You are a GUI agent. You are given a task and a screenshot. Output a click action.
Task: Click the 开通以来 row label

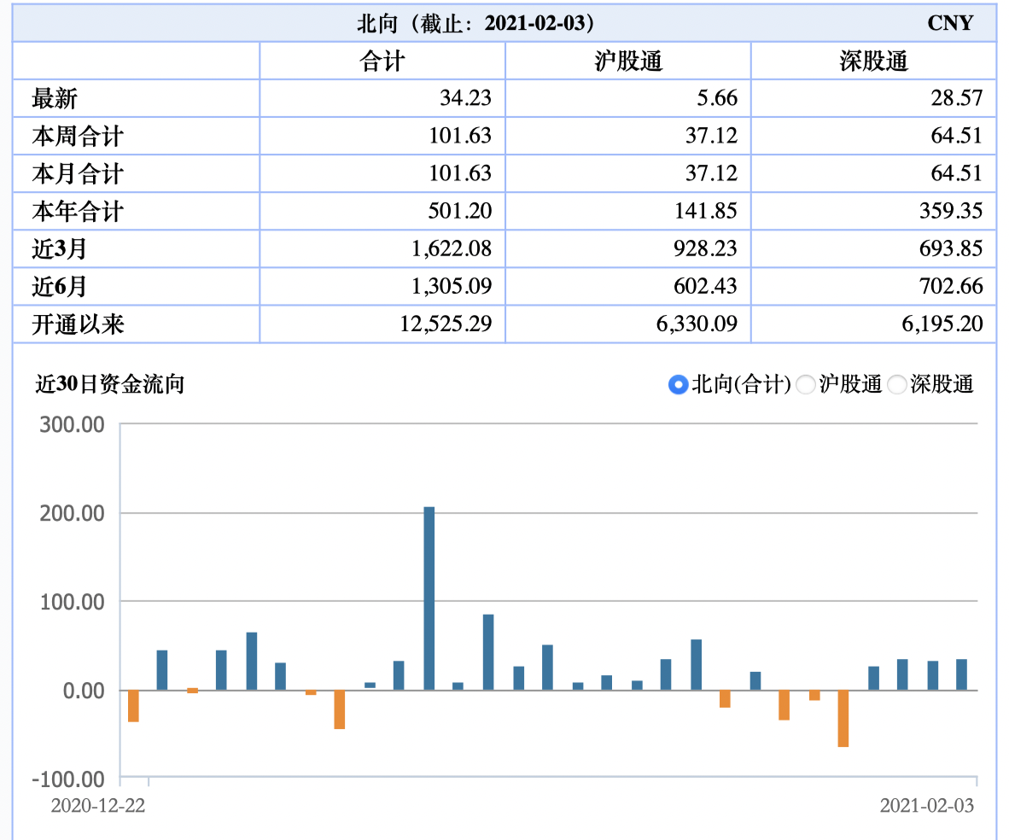click(x=78, y=324)
